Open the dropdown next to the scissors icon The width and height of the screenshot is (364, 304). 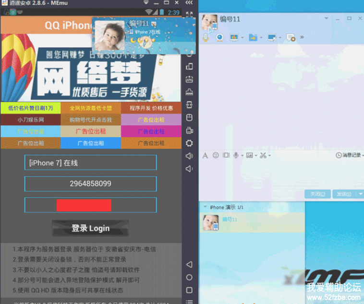click(x=269, y=155)
